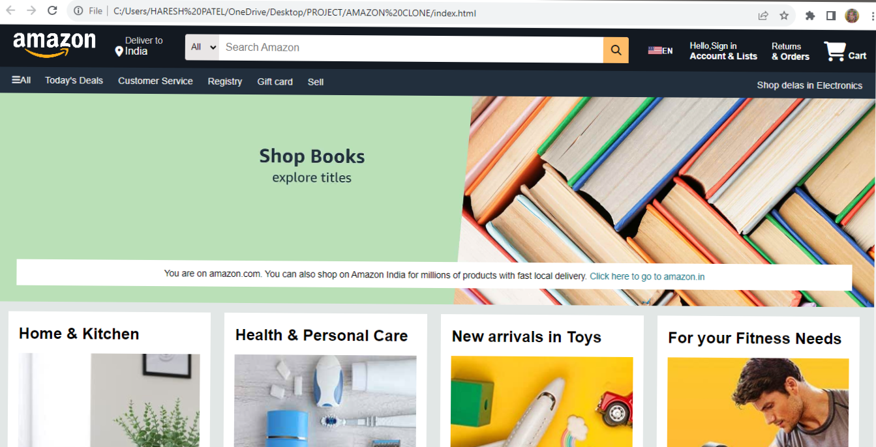Toggle the browser side panel icon

click(830, 16)
